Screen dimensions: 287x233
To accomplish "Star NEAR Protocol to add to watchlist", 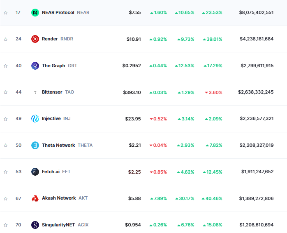I will 5,13.
